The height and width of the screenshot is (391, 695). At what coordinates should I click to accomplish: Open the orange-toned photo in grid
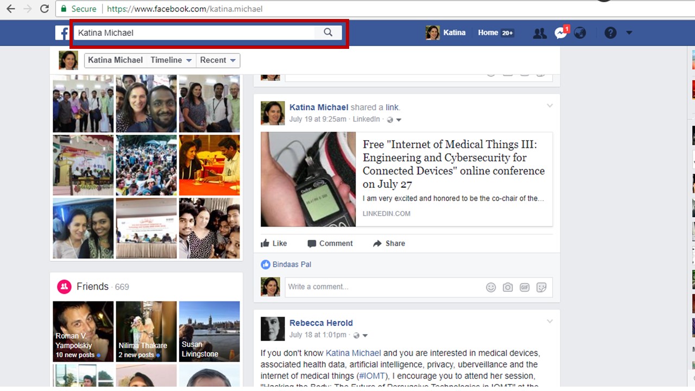point(210,165)
